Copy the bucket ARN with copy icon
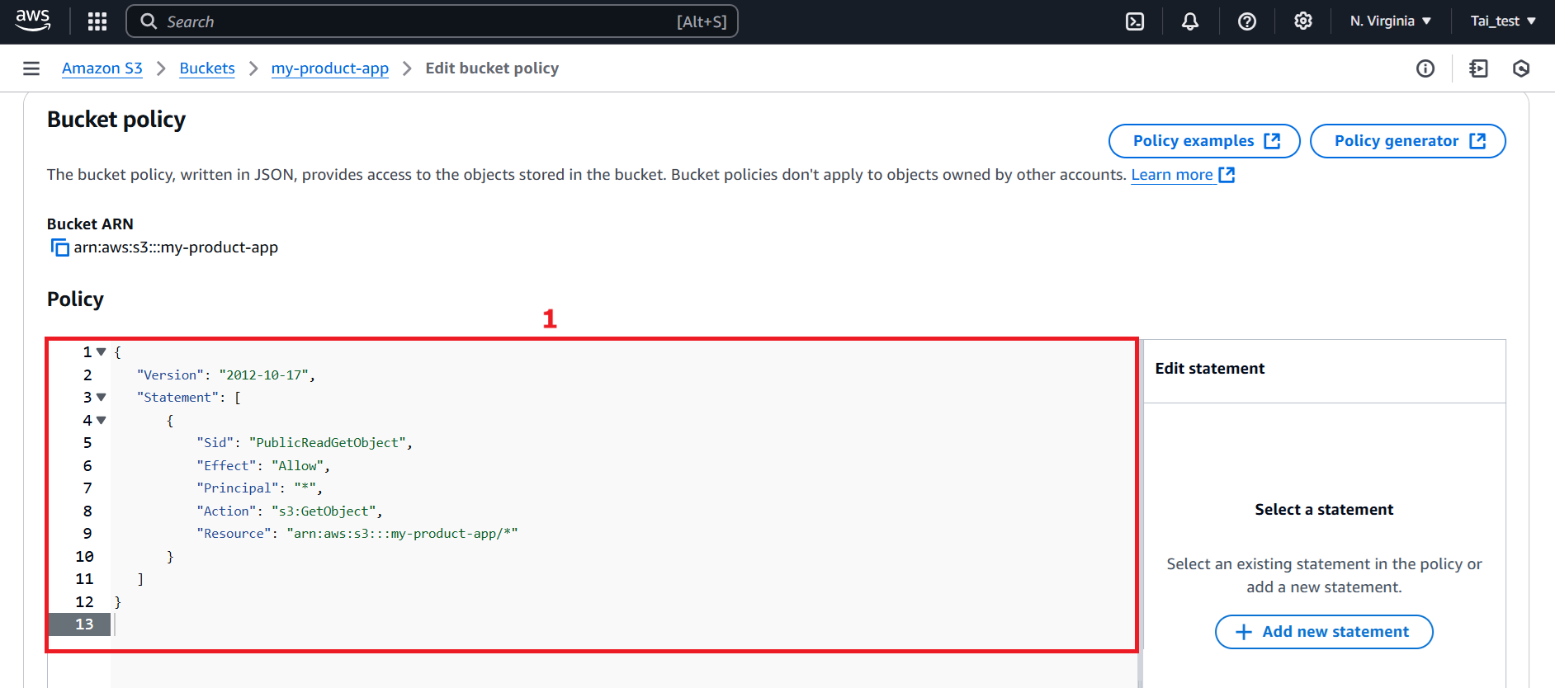 59,247
